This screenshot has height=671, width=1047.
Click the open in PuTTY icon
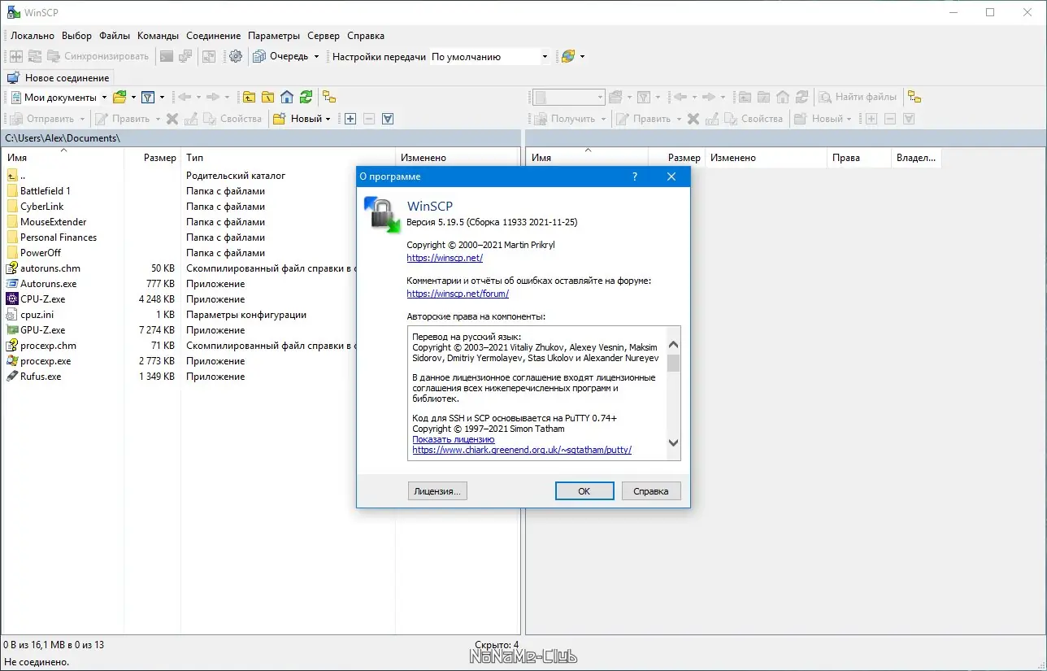185,56
